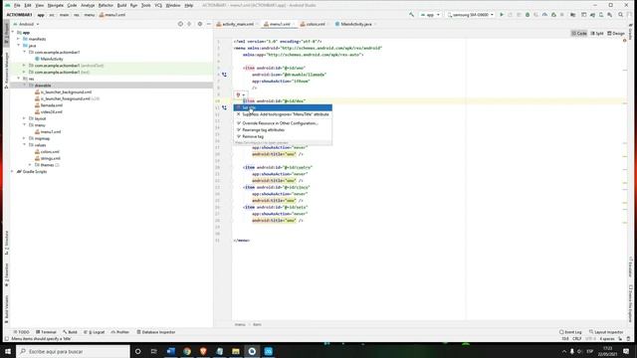
Task: Expand the manifests folder
Action: pyautogui.click(x=18, y=39)
